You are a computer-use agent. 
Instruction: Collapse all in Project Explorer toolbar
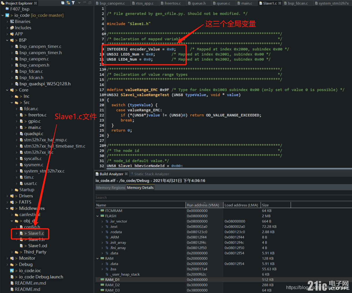(63, 3)
